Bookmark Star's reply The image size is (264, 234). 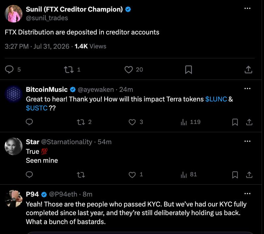(x=235, y=175)
